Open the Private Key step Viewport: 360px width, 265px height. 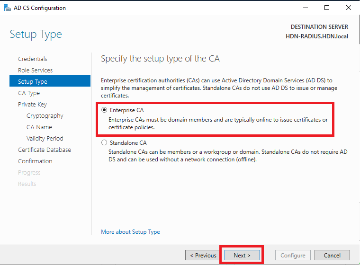(x=32, y=105)
